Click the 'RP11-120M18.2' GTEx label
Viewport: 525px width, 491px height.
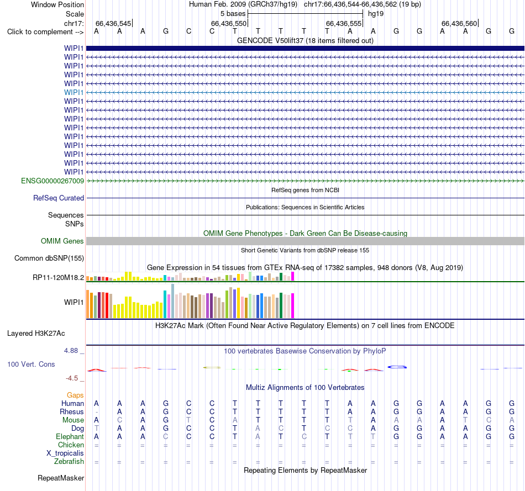coord(58,277)
